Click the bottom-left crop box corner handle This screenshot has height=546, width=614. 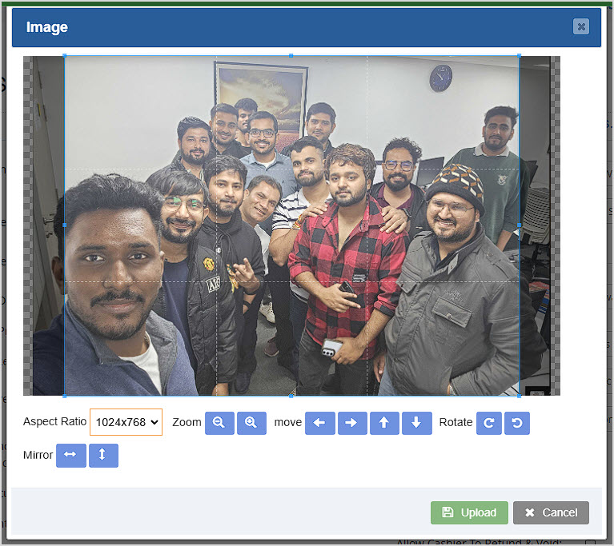[65, 396]
